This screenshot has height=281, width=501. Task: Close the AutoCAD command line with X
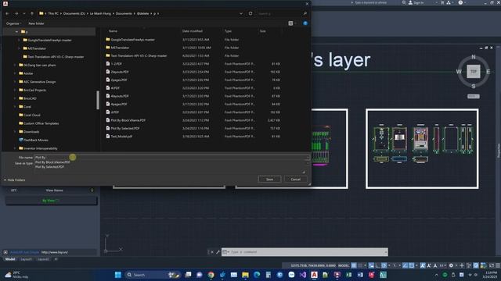coord(212,252)
